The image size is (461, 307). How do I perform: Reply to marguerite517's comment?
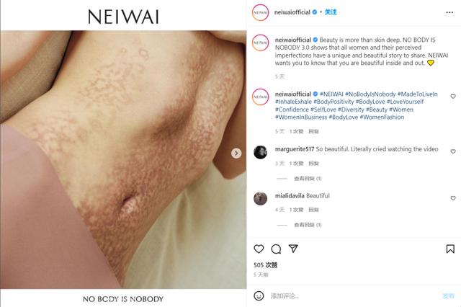(314, 164)
